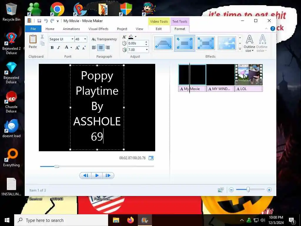Switch to the Video Tools Edit tab

pyautogui.click(x=158, y=29)
